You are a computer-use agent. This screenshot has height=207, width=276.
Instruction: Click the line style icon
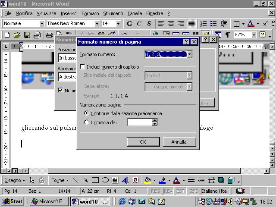(191, 180)
